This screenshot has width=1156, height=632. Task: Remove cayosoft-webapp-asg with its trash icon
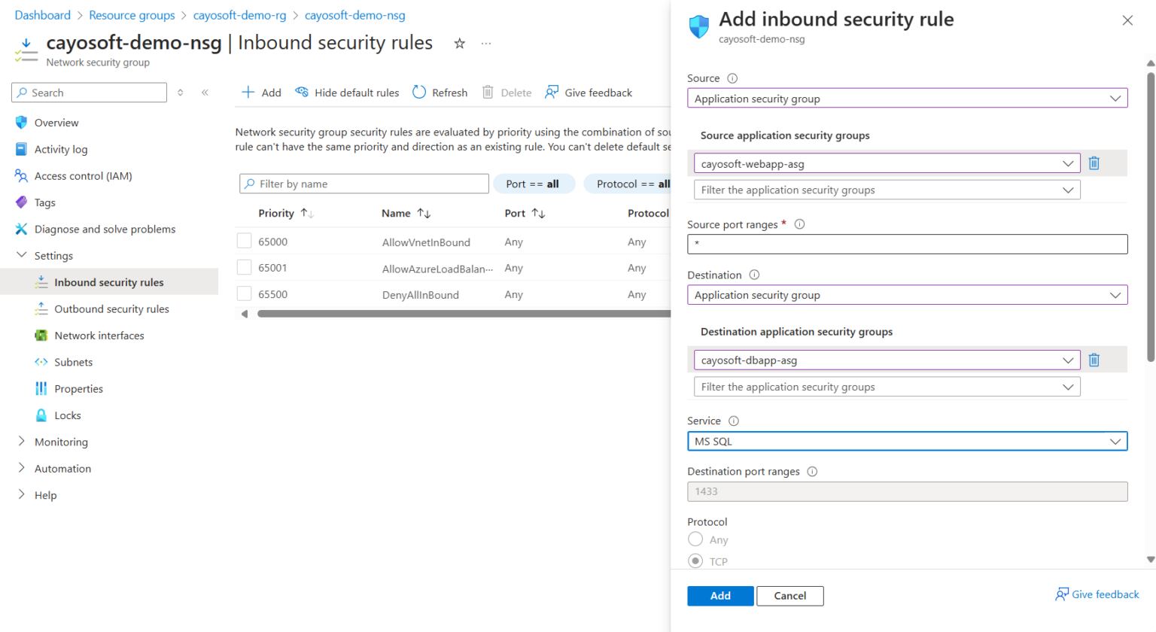click(1094, 163)
